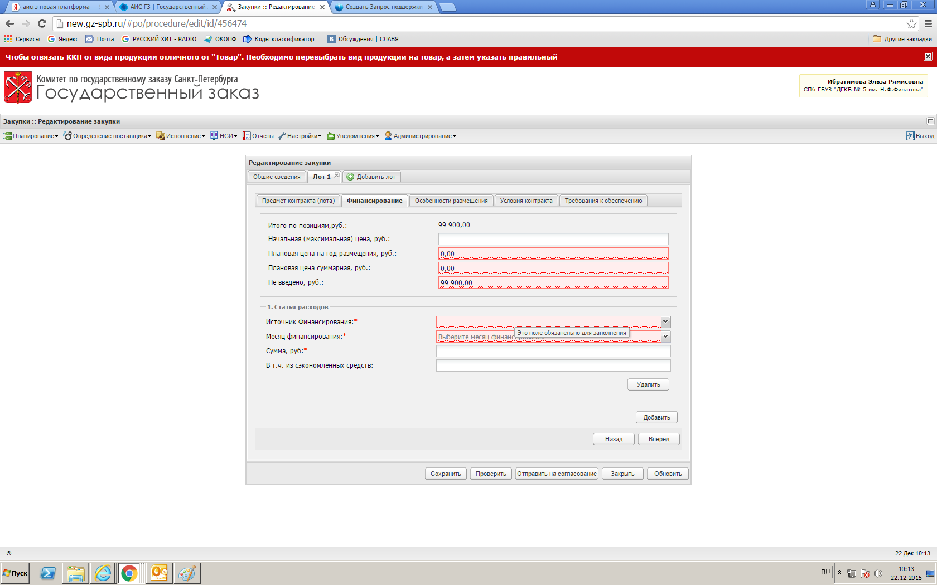Open the Сервисы apps bookmark
Screen dimensions: 937x585
click(x=22, y=39)
